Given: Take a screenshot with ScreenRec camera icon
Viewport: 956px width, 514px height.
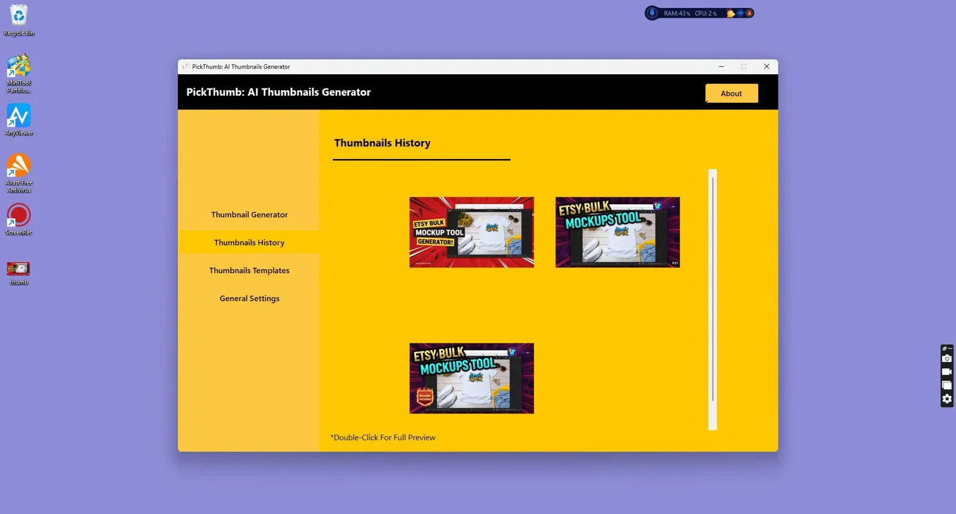Looking at the screenshot, I should [947, 359].
